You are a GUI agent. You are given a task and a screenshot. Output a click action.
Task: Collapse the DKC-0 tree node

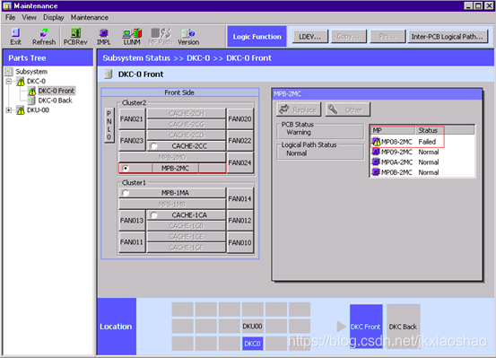click(x=9, y=82)
